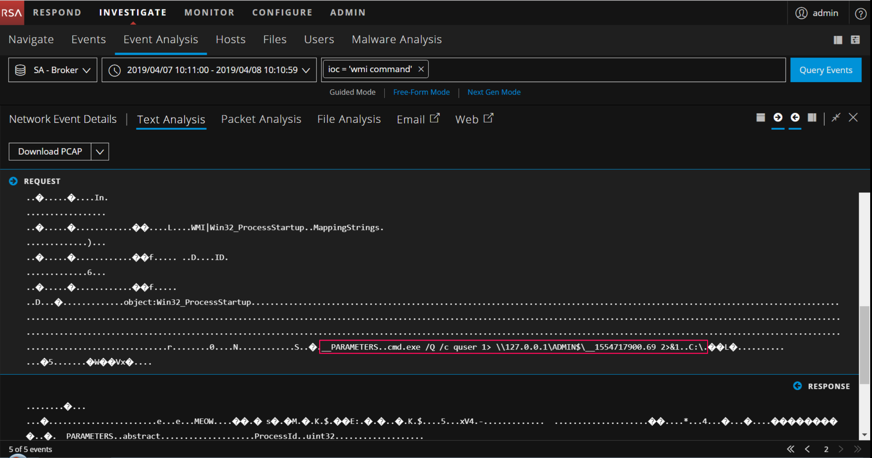
Task: Open the Malware Analysis tab
Action: [396, 40]
